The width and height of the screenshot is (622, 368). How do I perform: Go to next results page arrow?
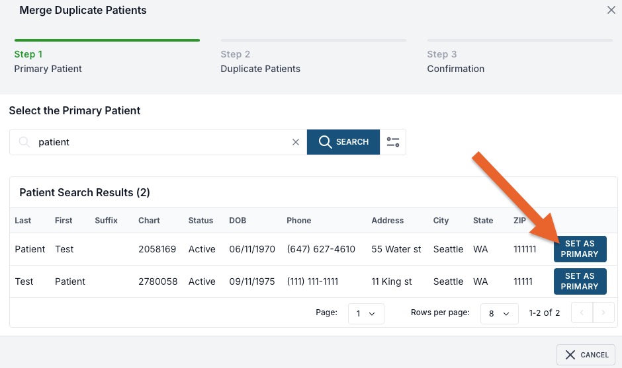603,313
